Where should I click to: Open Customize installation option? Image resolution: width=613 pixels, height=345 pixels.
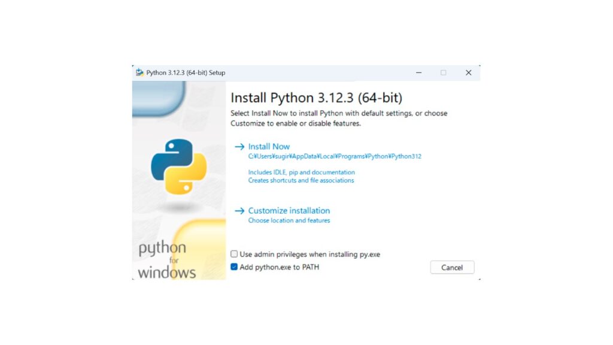[289, 210]
